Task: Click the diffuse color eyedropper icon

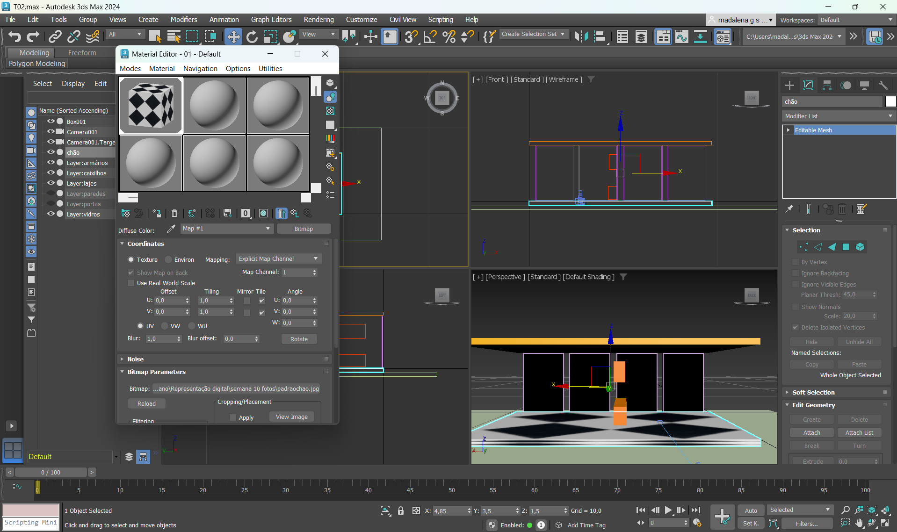Action: point(171,229)
